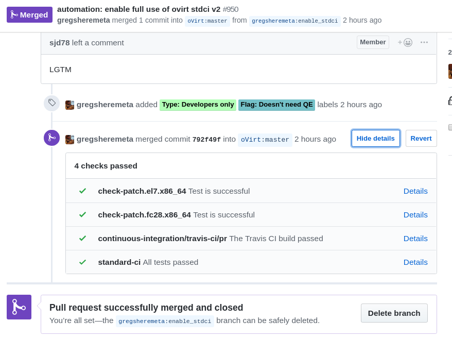Viewport: 452px width, 338px height.
Task: Click the purple merge timeline icon
Action: tap(52, 138)
